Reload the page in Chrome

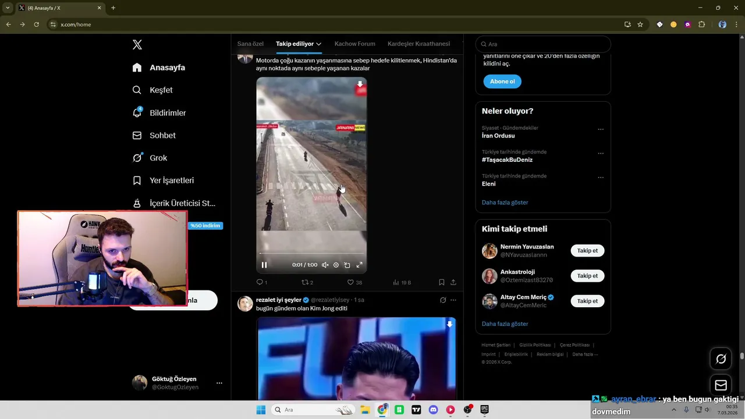point(36,24)
